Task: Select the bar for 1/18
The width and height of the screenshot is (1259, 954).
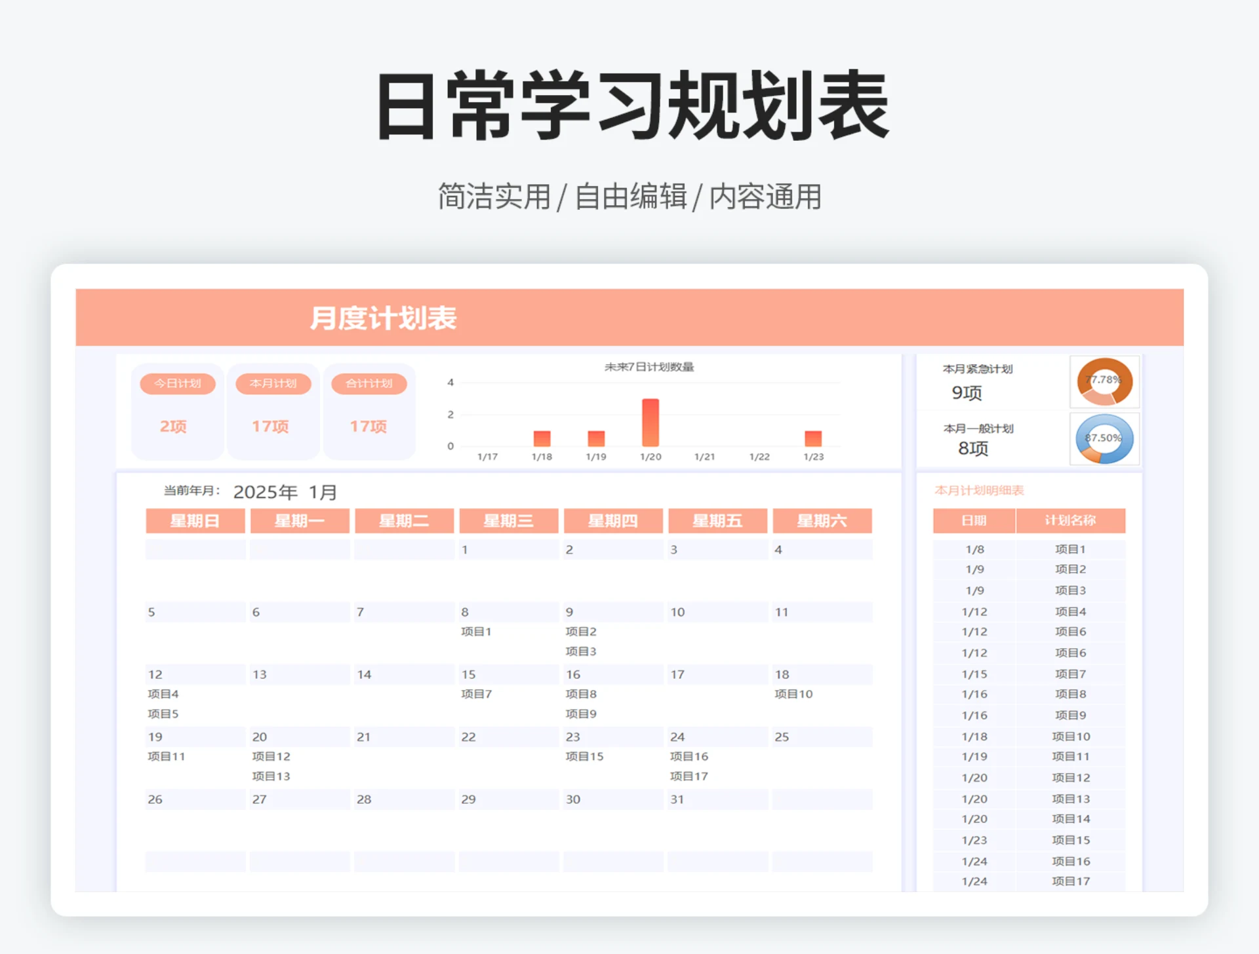Action: (x=542, y=438)
